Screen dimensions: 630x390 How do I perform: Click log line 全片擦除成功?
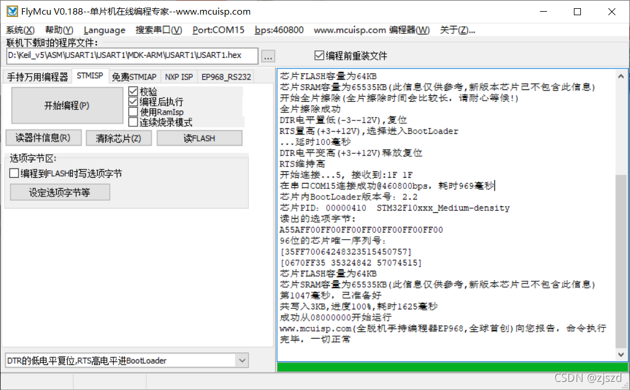pyautogui.click(x=310, y=109)
